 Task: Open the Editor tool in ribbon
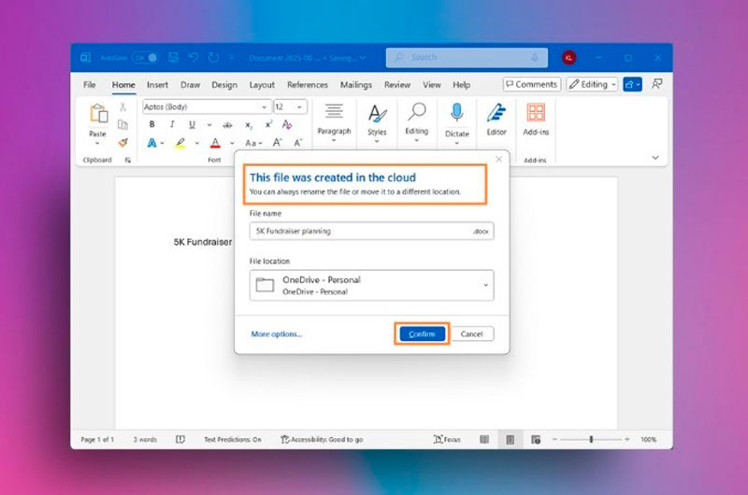496,114
